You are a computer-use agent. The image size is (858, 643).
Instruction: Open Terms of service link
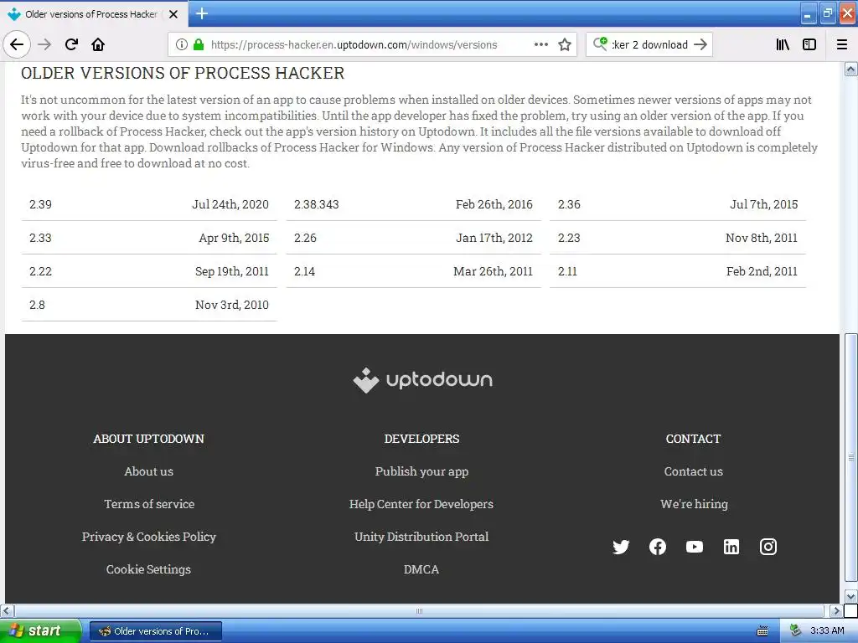tap(149, 504)
